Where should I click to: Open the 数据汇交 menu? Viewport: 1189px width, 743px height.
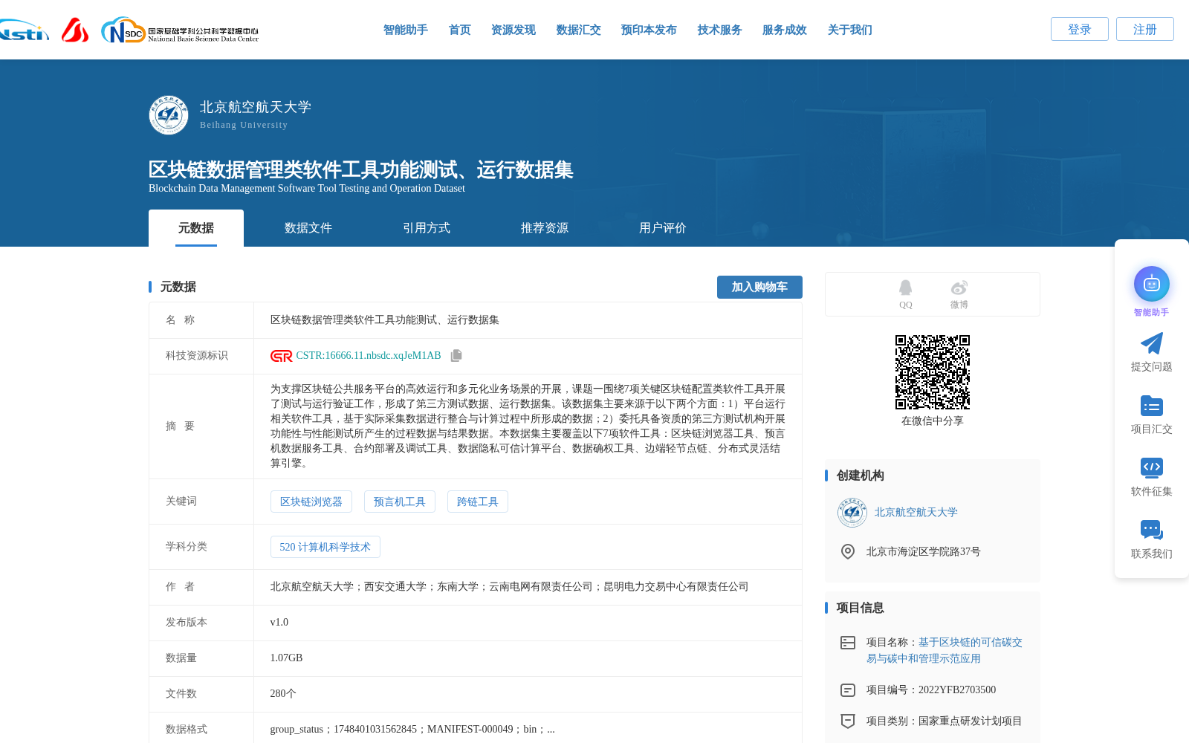click(x=579, y=30)
